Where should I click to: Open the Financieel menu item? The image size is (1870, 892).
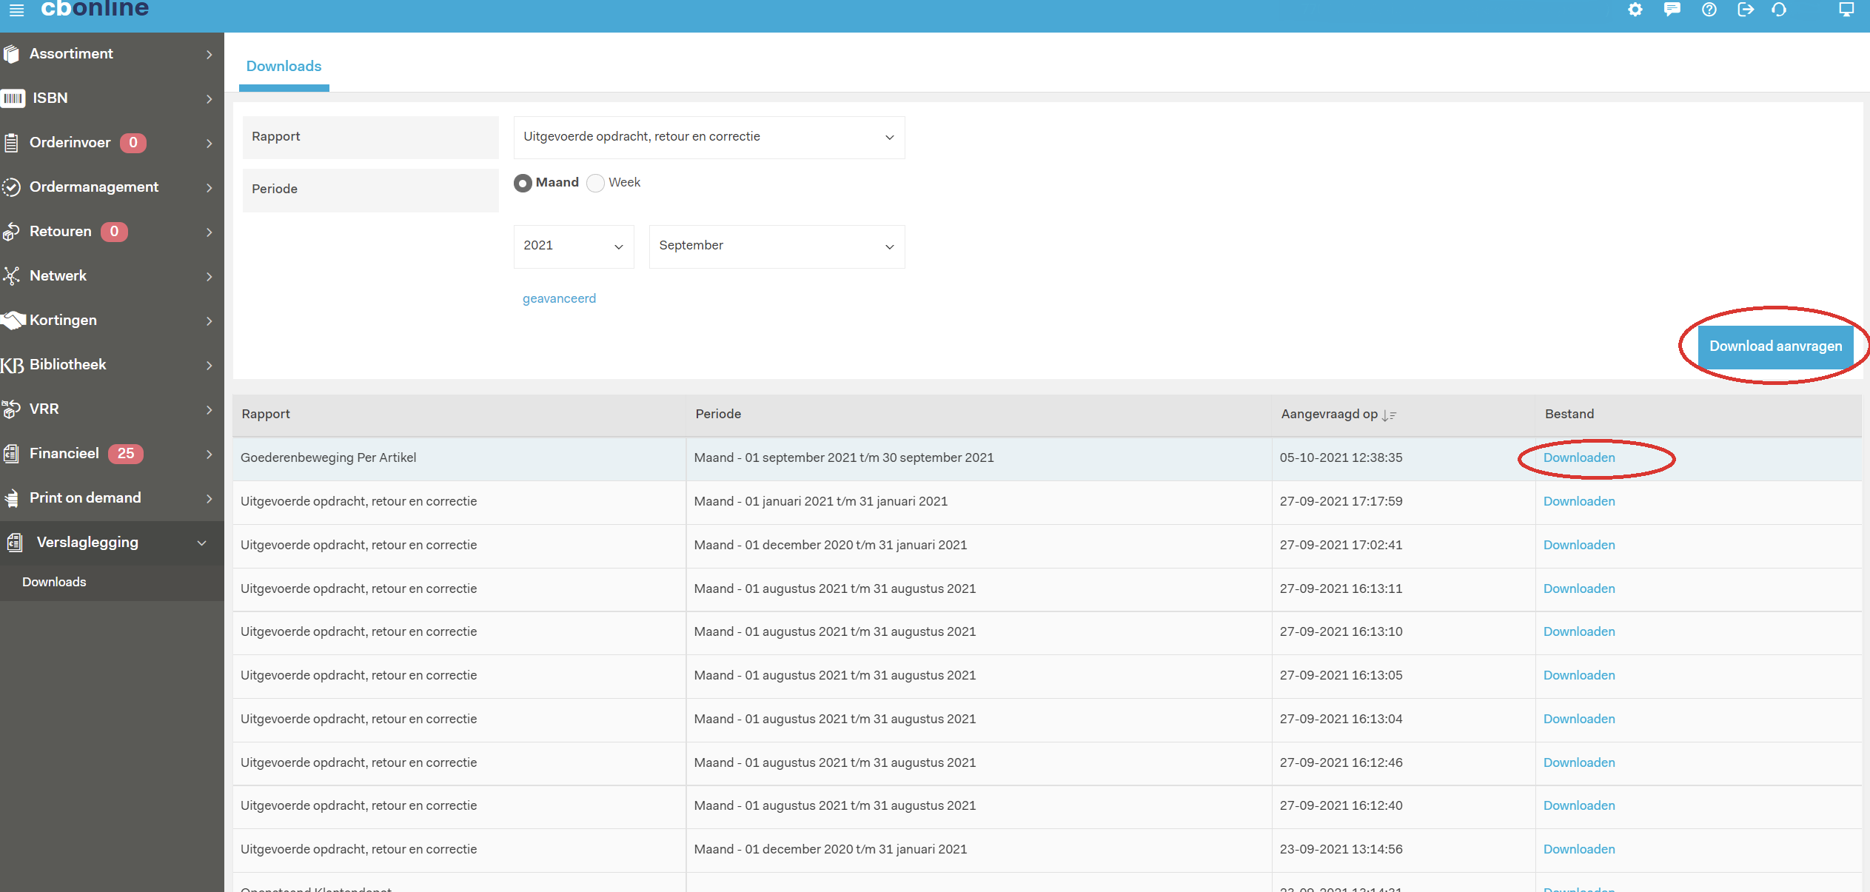tap(64, 454)
